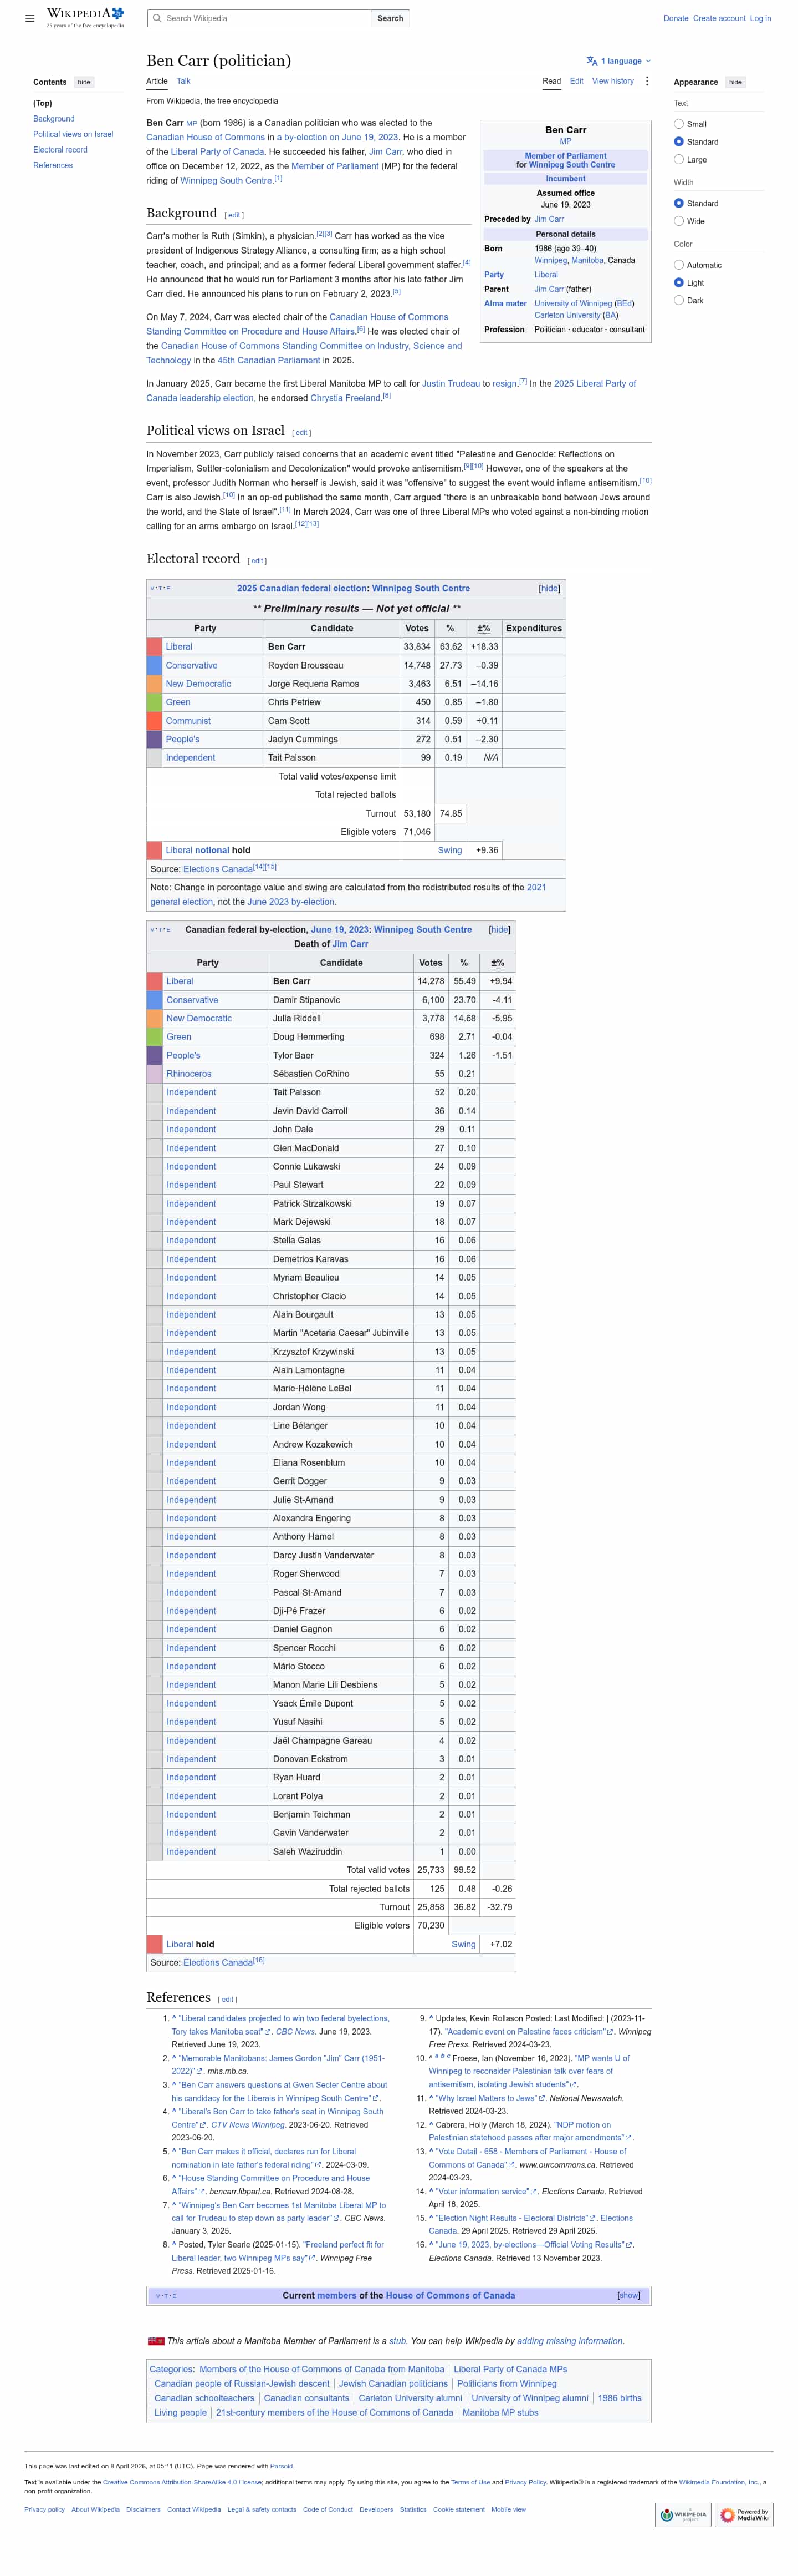
Task: Click the Manitoba flag stub icon
Action: point(155,2341)
